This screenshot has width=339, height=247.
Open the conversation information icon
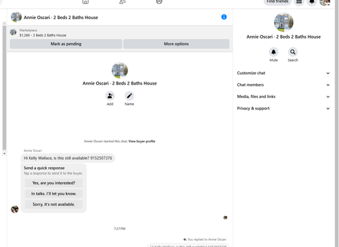[x=224, y=17]
